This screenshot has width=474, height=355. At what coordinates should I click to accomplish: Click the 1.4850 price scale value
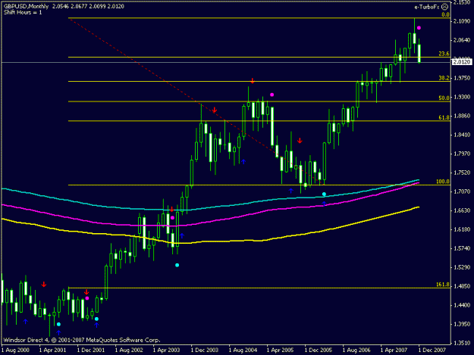[x=462, y=286]
